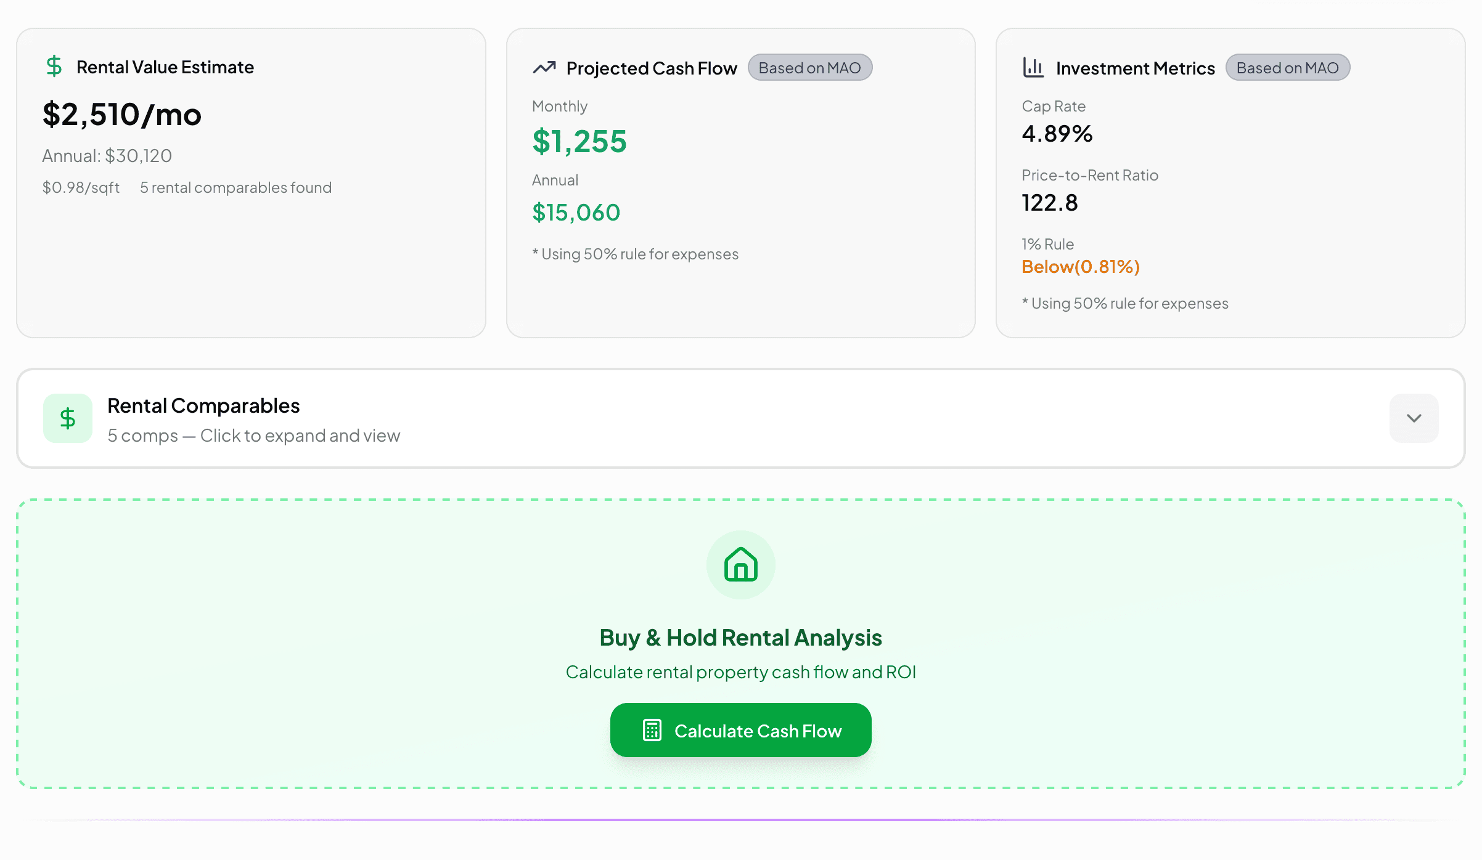
Task: Click the trending-up arrow icon beside Projected Cash Flow
Action: pos(544,68)
